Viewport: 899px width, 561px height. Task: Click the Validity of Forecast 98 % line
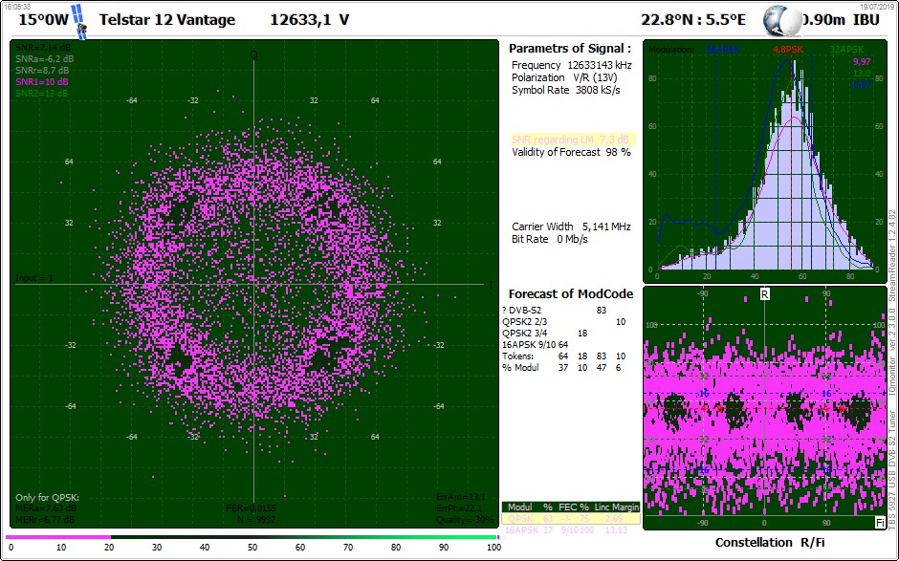pos(571,152)
